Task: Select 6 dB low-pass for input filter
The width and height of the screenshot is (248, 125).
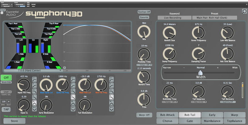Action: tap(34, 97)
